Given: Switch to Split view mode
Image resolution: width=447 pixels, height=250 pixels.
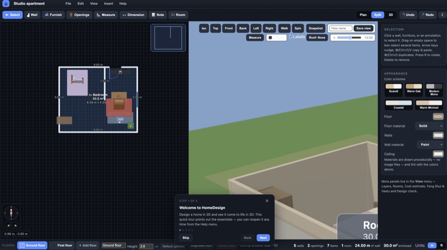Looking at the screenshot, I should (377, 15).
